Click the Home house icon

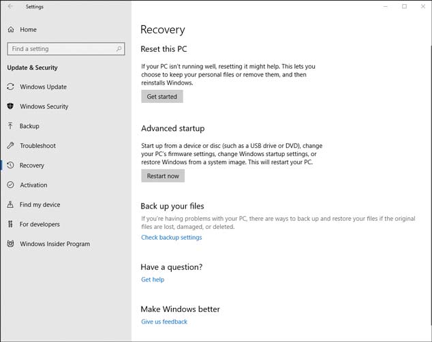(x=10, y=29)
